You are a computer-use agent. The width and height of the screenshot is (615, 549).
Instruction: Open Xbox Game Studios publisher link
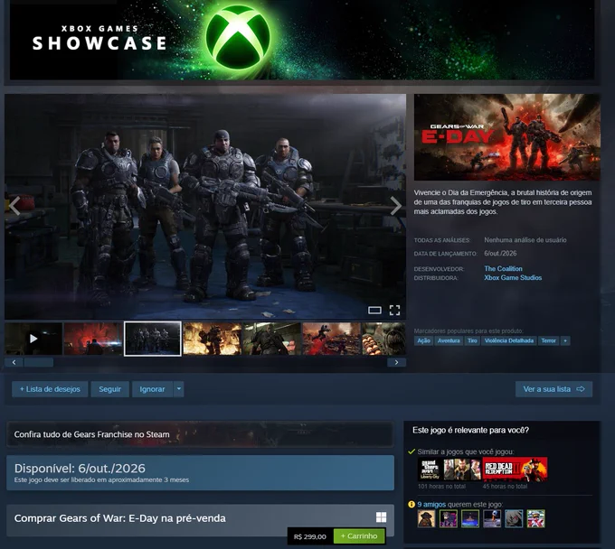(513, 277)
